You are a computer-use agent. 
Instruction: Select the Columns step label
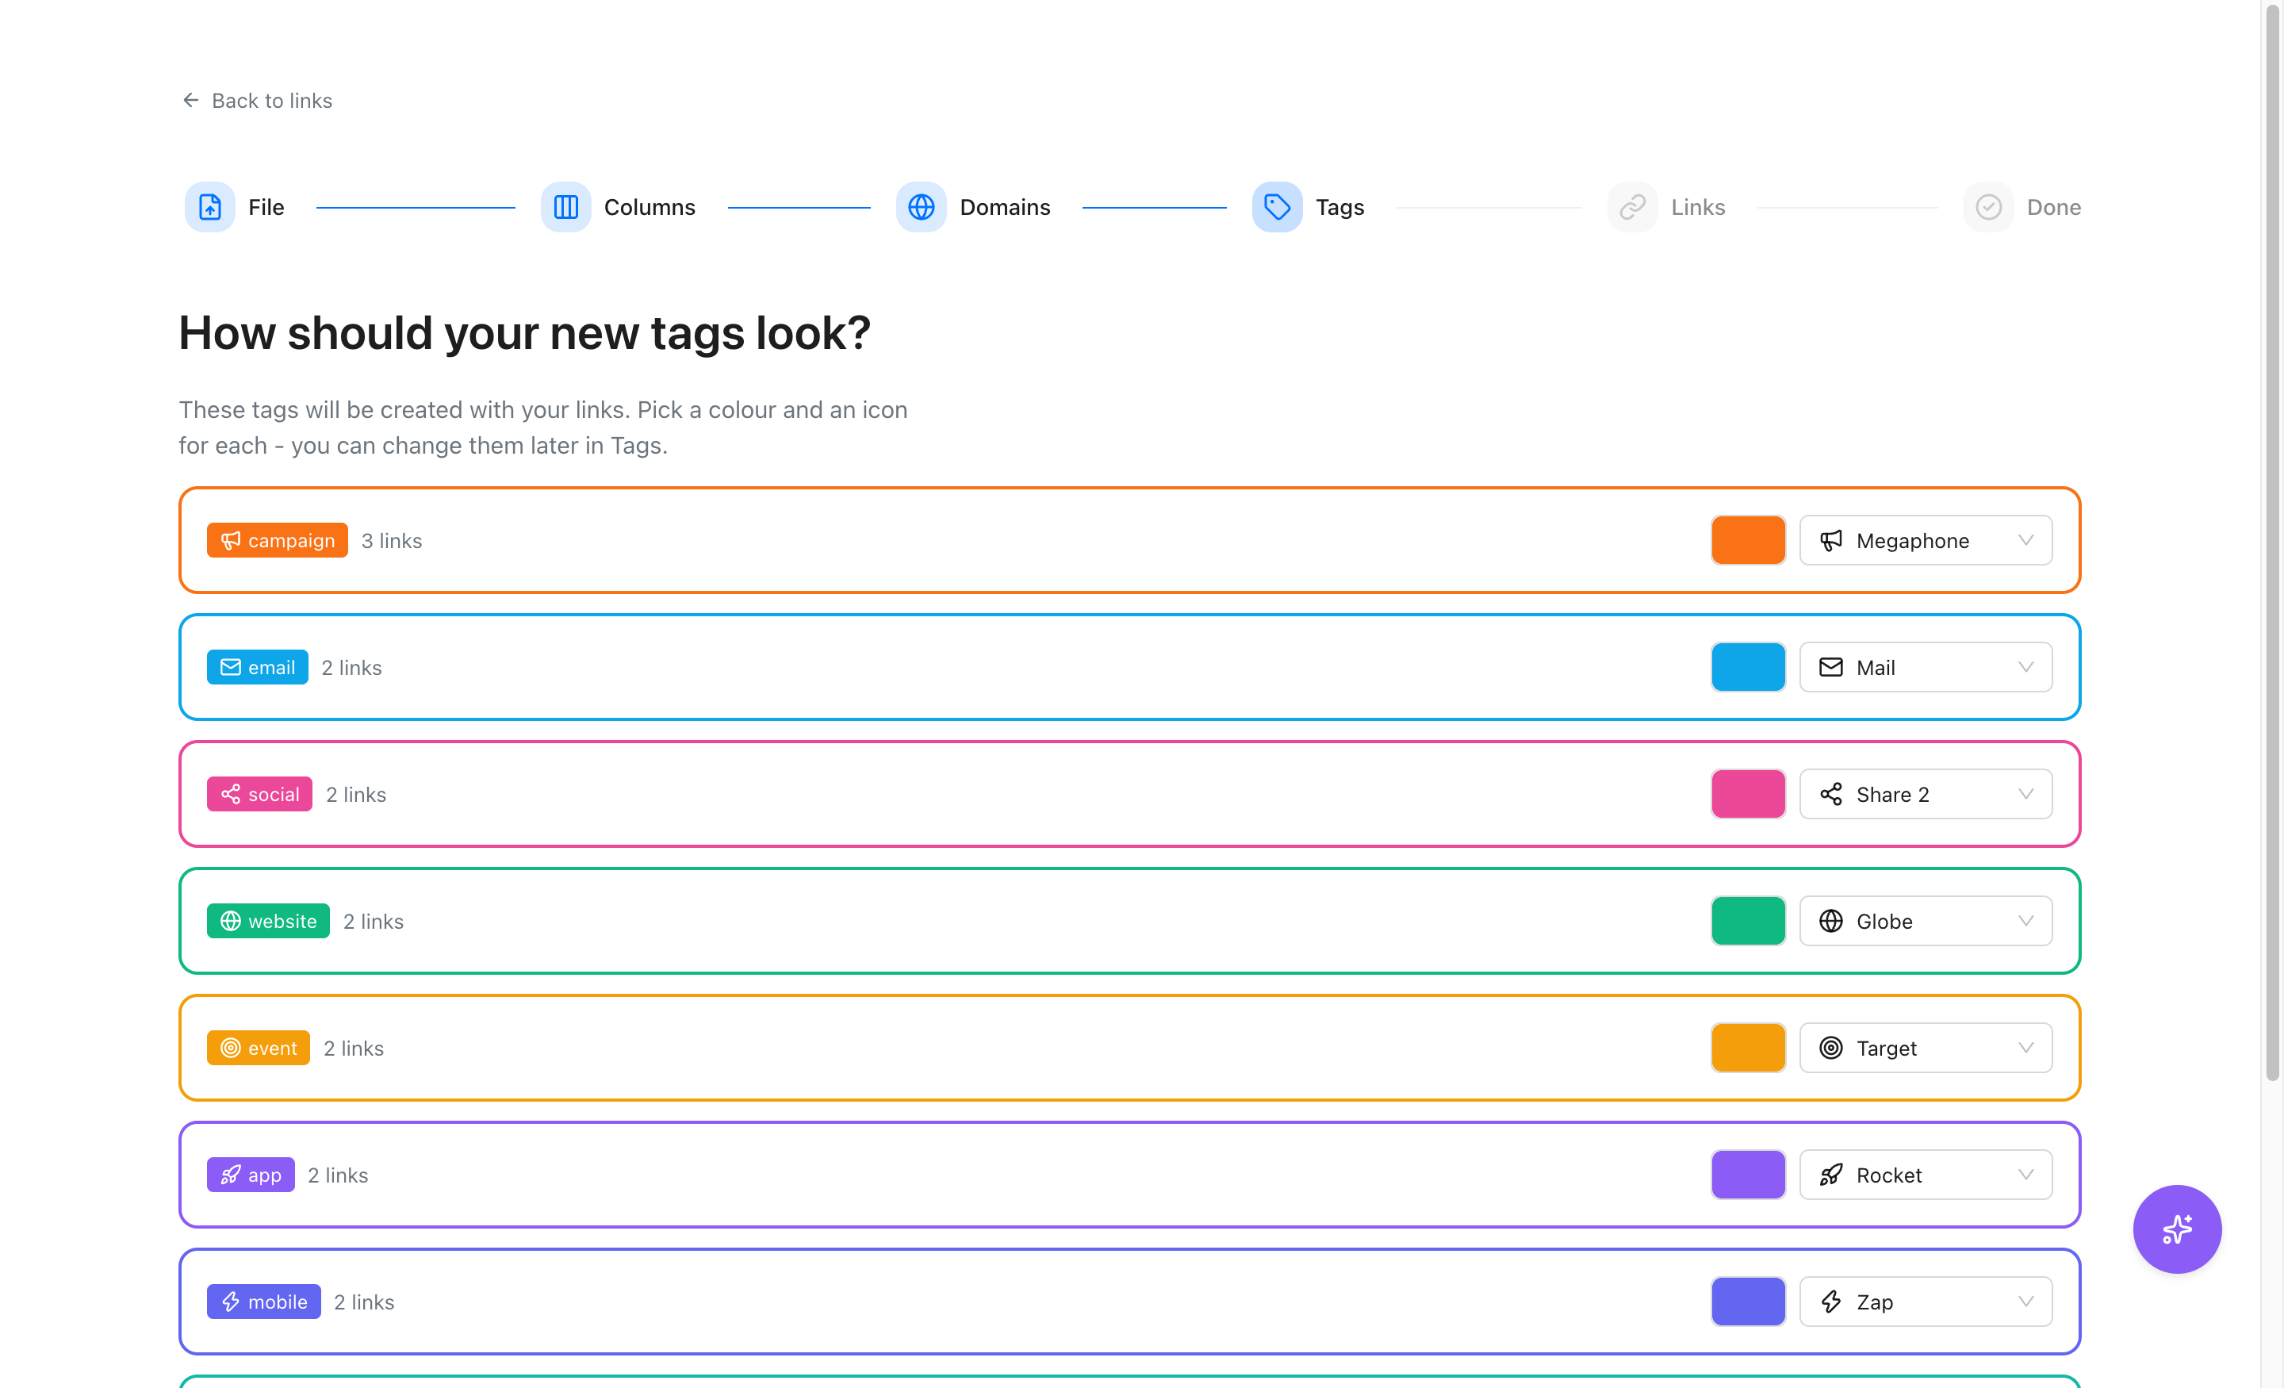650,207
